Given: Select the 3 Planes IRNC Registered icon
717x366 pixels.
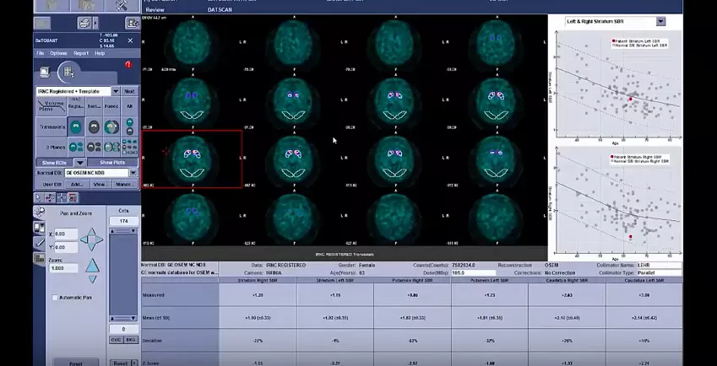Looking at the screenshot, I should click(76, 147).
